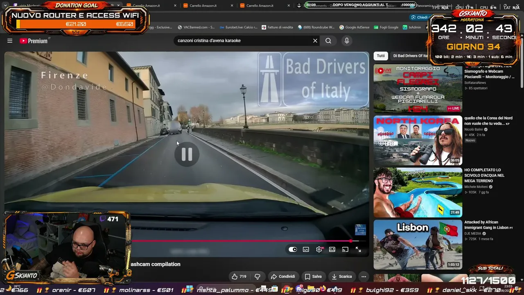Open the water slide video thumbnail
Image resolution: width=524 pixels, height=295 pixels.
pyautogui.click(x=418, y=192)
